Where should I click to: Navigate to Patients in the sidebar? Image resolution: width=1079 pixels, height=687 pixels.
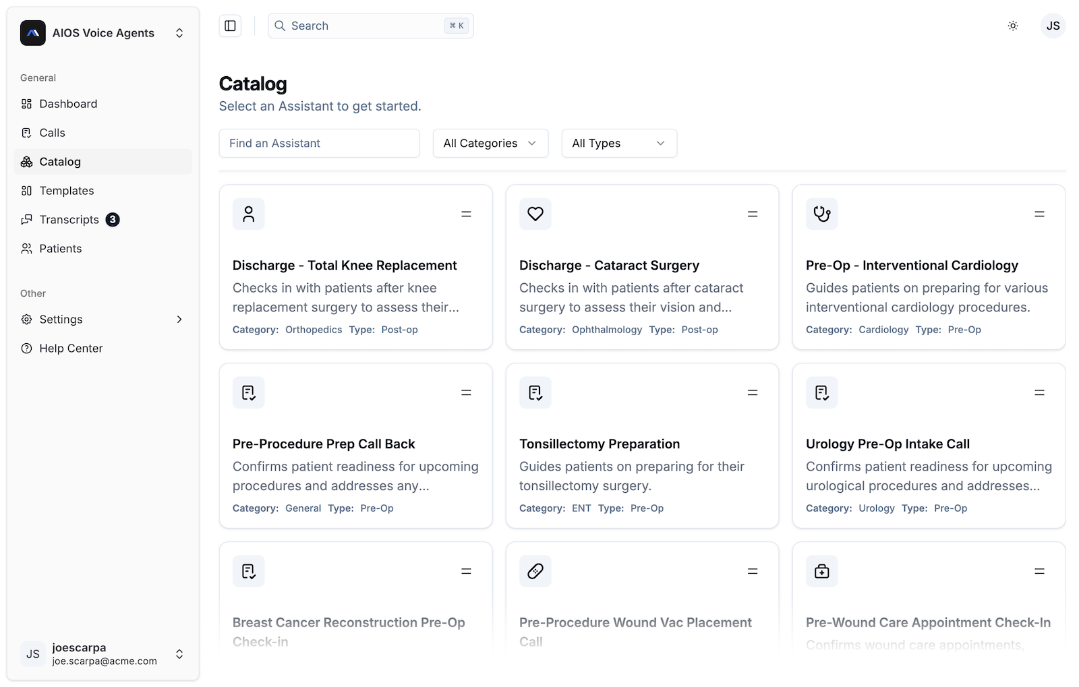click(x=61, y=249)
